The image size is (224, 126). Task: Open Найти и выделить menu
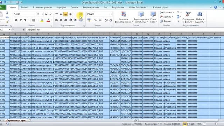[x=200, y=17]
